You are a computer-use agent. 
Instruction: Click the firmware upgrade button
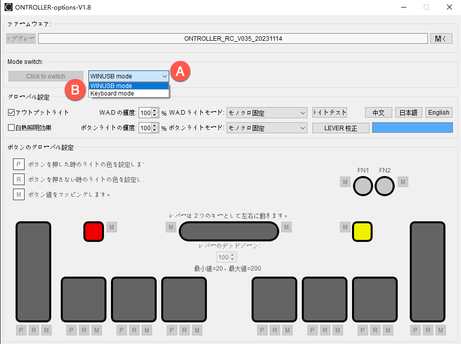click(x=21, y=39)
